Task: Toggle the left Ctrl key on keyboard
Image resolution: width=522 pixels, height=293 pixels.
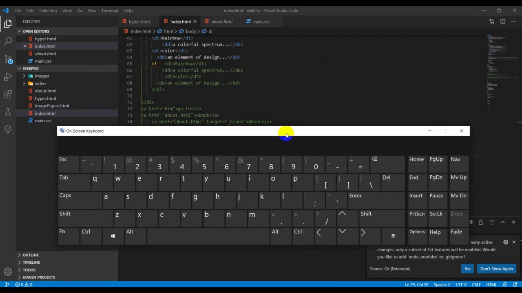Action: pyautogui.click(x=91, y=236)
